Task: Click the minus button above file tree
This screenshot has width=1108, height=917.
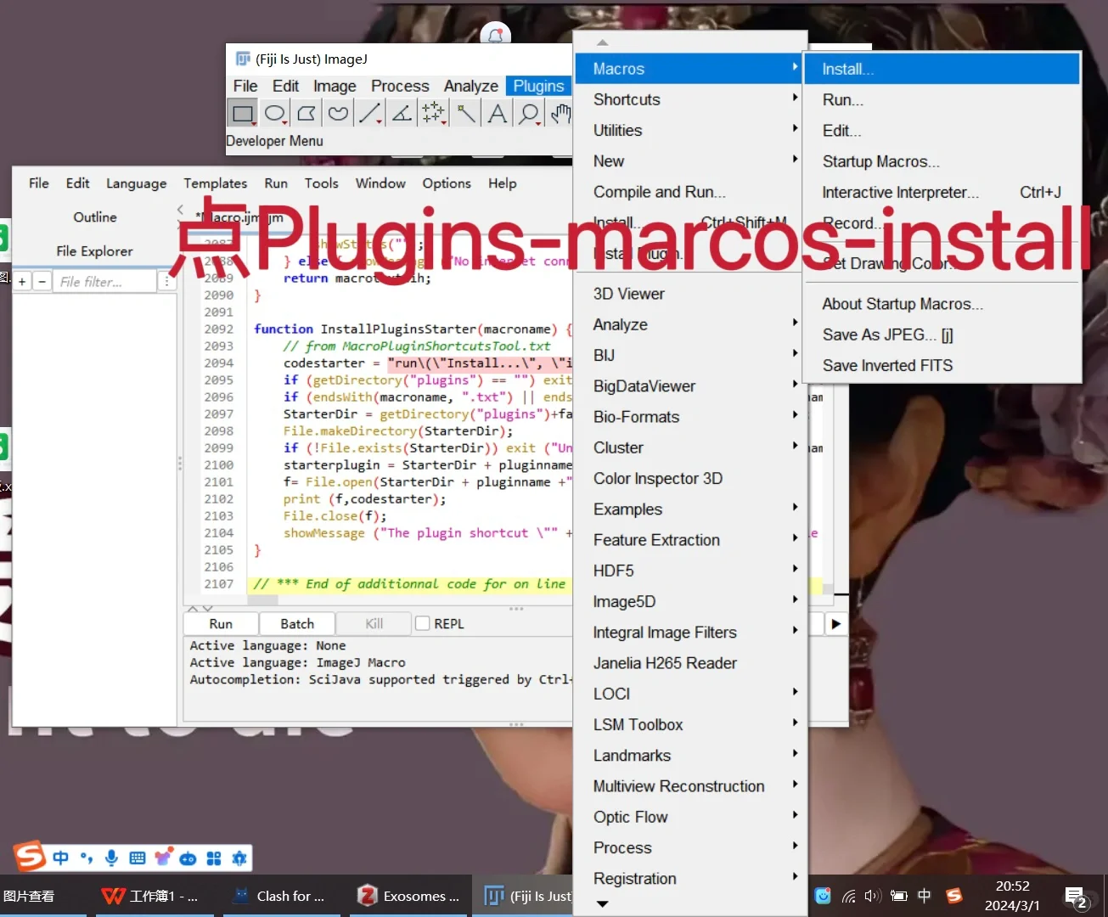Action: point(42,281)
